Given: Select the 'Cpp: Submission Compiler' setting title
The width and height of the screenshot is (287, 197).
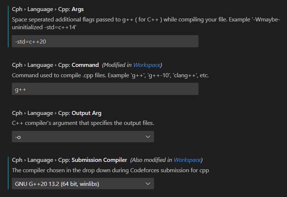Looking at the screenshot, I should tap(70, 160).
